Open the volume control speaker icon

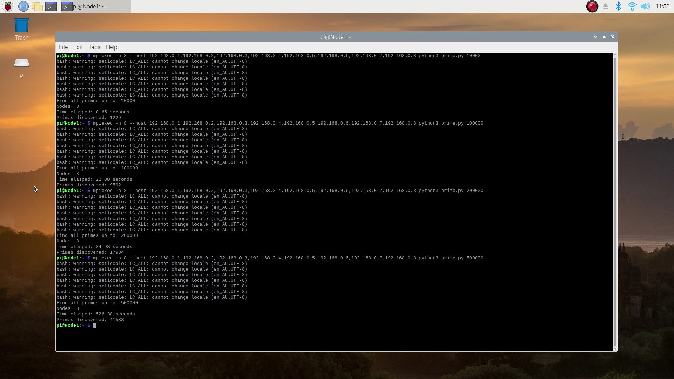[x=645, y=6]
